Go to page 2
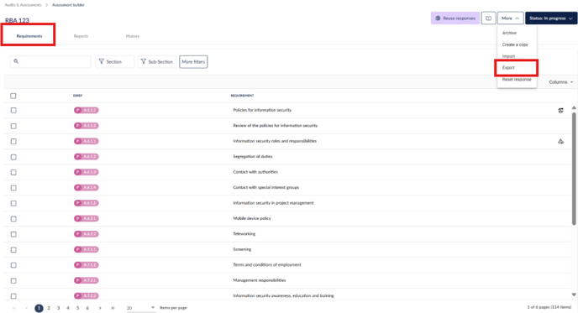 coord(49,308)
